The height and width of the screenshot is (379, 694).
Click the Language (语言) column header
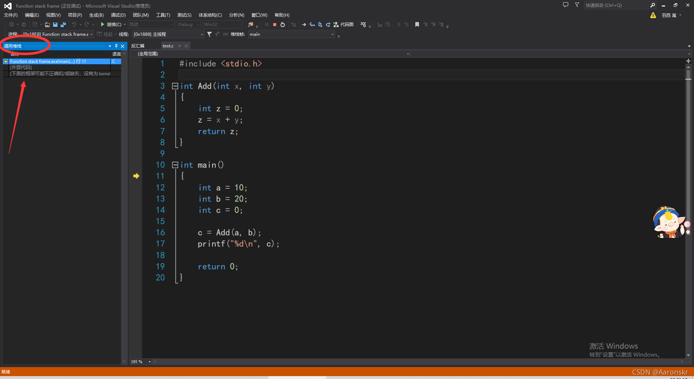(x=116, y=54)
